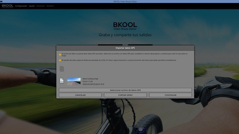Click the warning icon beside the missing GPS message
Viewport: 239px width, 134px height.
tap(60, 55)
